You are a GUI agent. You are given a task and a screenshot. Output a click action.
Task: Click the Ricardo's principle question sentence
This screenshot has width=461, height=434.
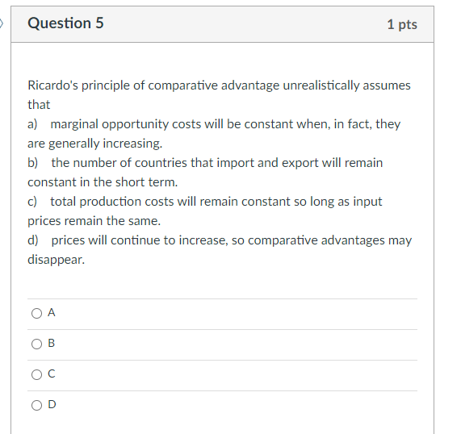pyautogui.click(x=219, y=95)
